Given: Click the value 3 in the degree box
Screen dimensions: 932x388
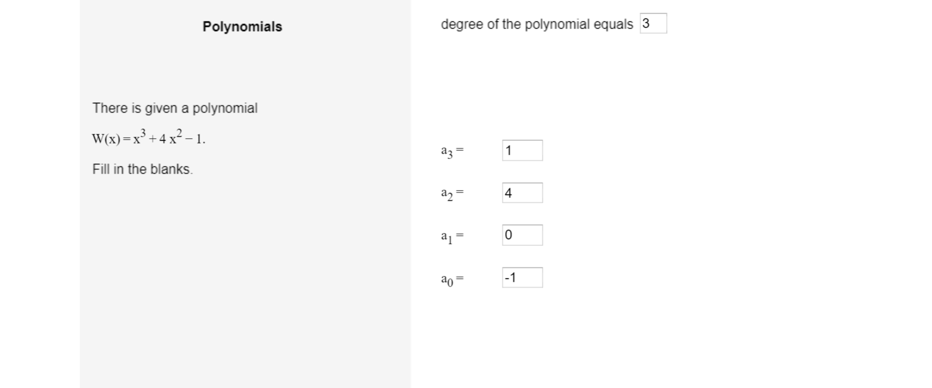Looking at the screenshot, I should [x=646, y=22].
